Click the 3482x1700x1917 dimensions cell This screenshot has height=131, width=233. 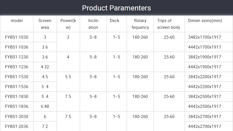coord(204,37)
